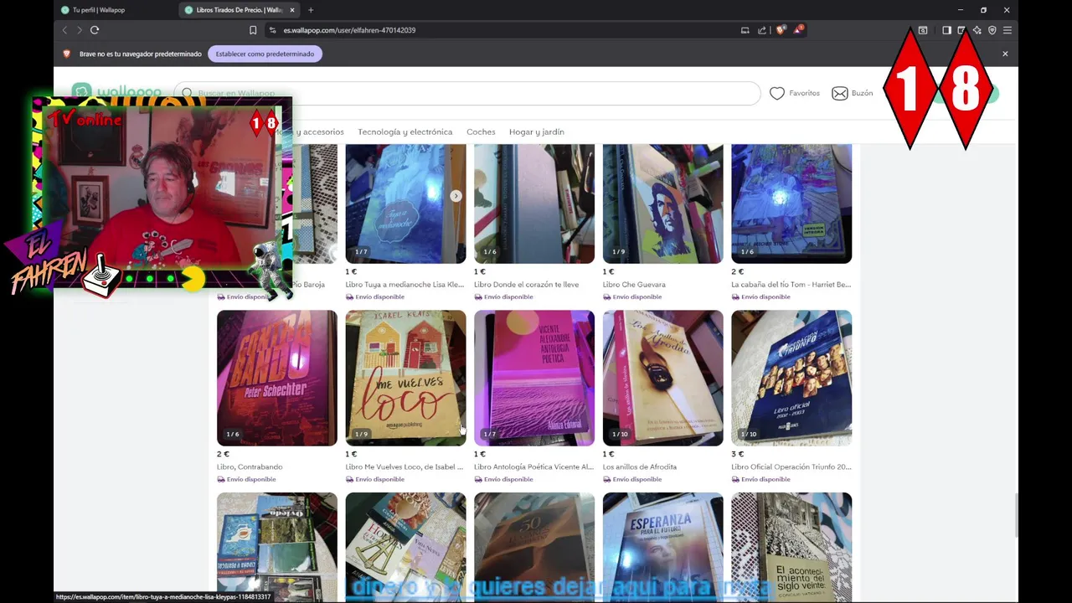The height and width of the screenshot is (603, 1072).
Task: View Vicente Aleixandre Antología Poética photo
Action: [534, 378]
